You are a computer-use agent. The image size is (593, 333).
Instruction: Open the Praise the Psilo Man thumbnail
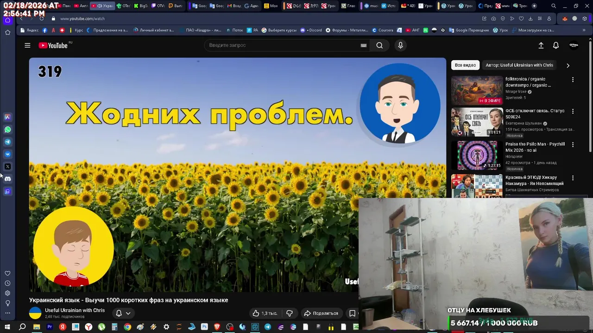pyautogui.click(x=477, y=156)
